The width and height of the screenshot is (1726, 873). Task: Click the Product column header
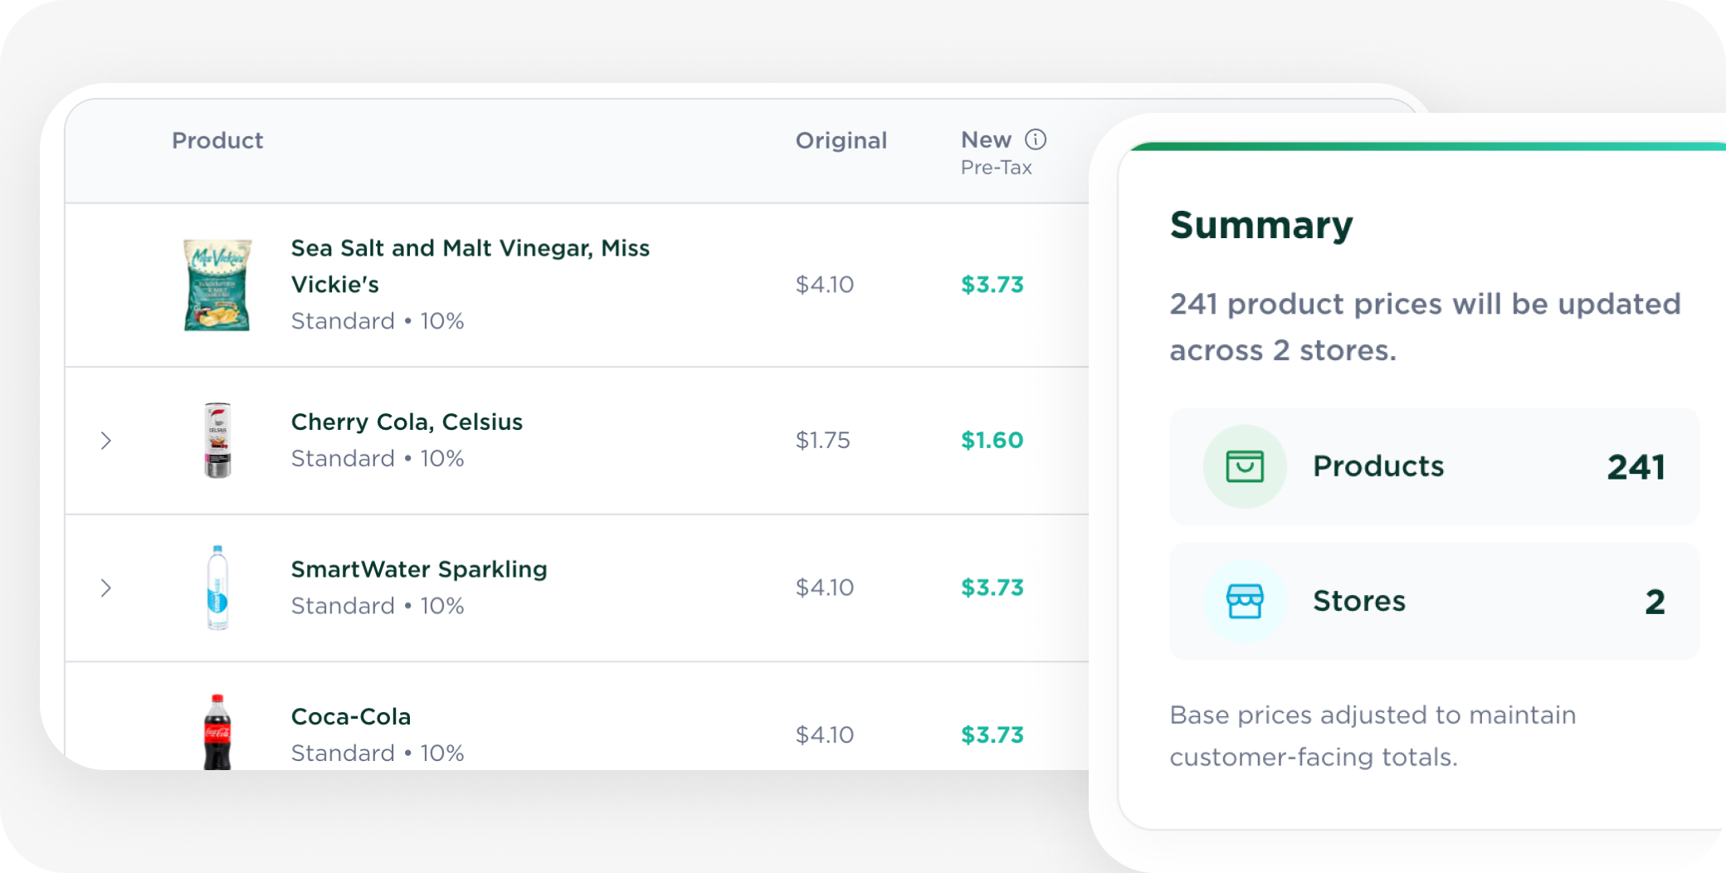tap(217, 141)
